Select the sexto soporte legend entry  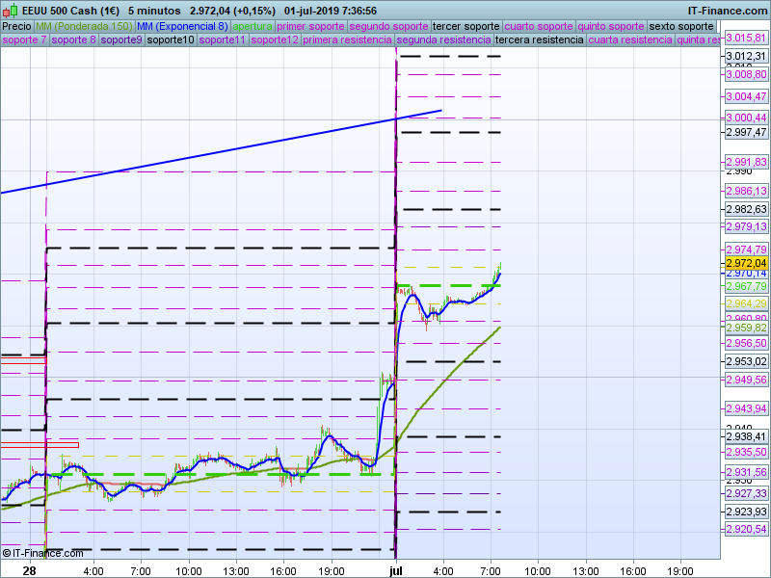coord(680,26)
